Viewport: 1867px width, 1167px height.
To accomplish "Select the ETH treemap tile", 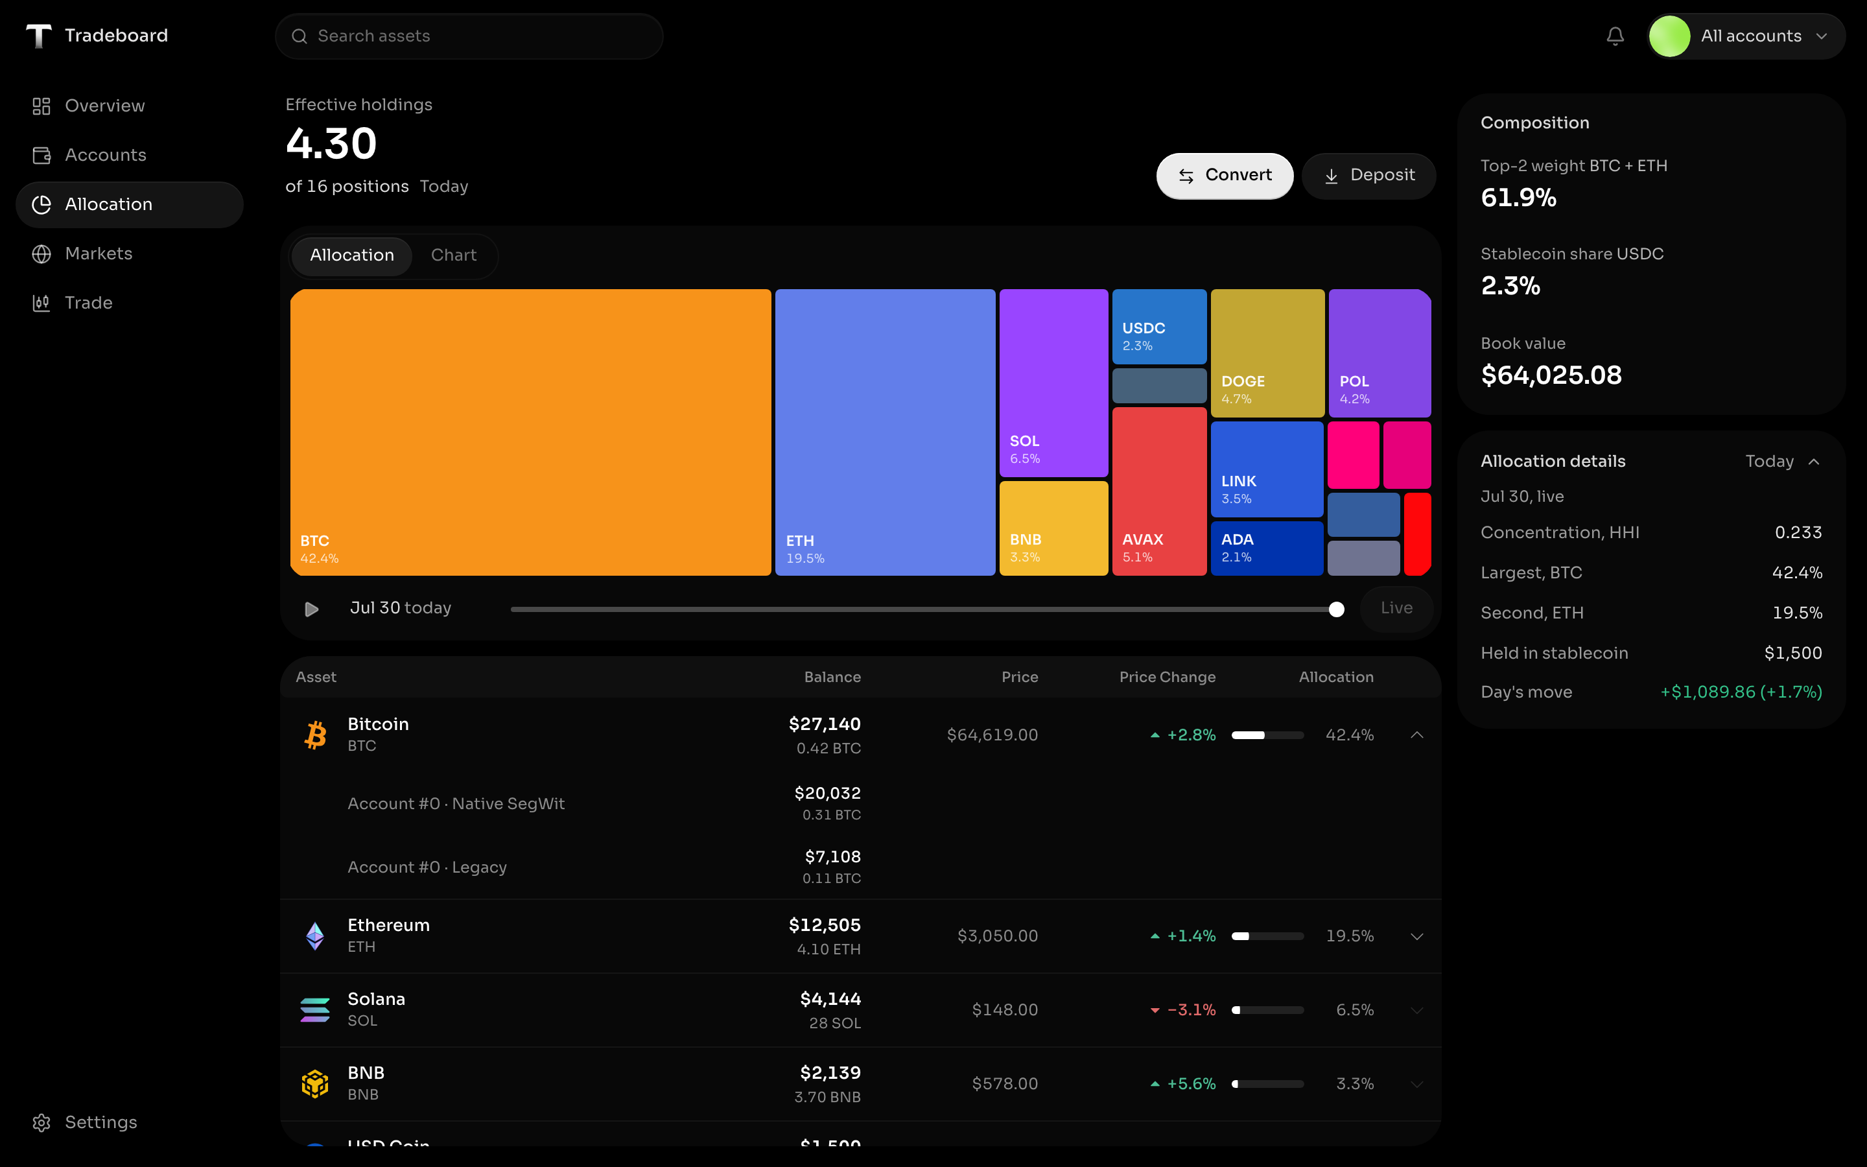I will 885,432.
